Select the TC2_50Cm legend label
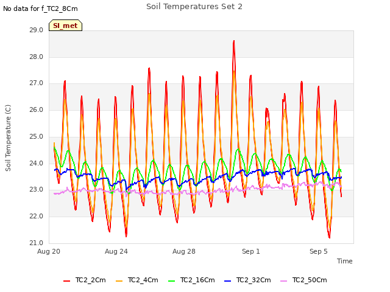The height and width of the screenshot is (292, 390). coord(310,280)
